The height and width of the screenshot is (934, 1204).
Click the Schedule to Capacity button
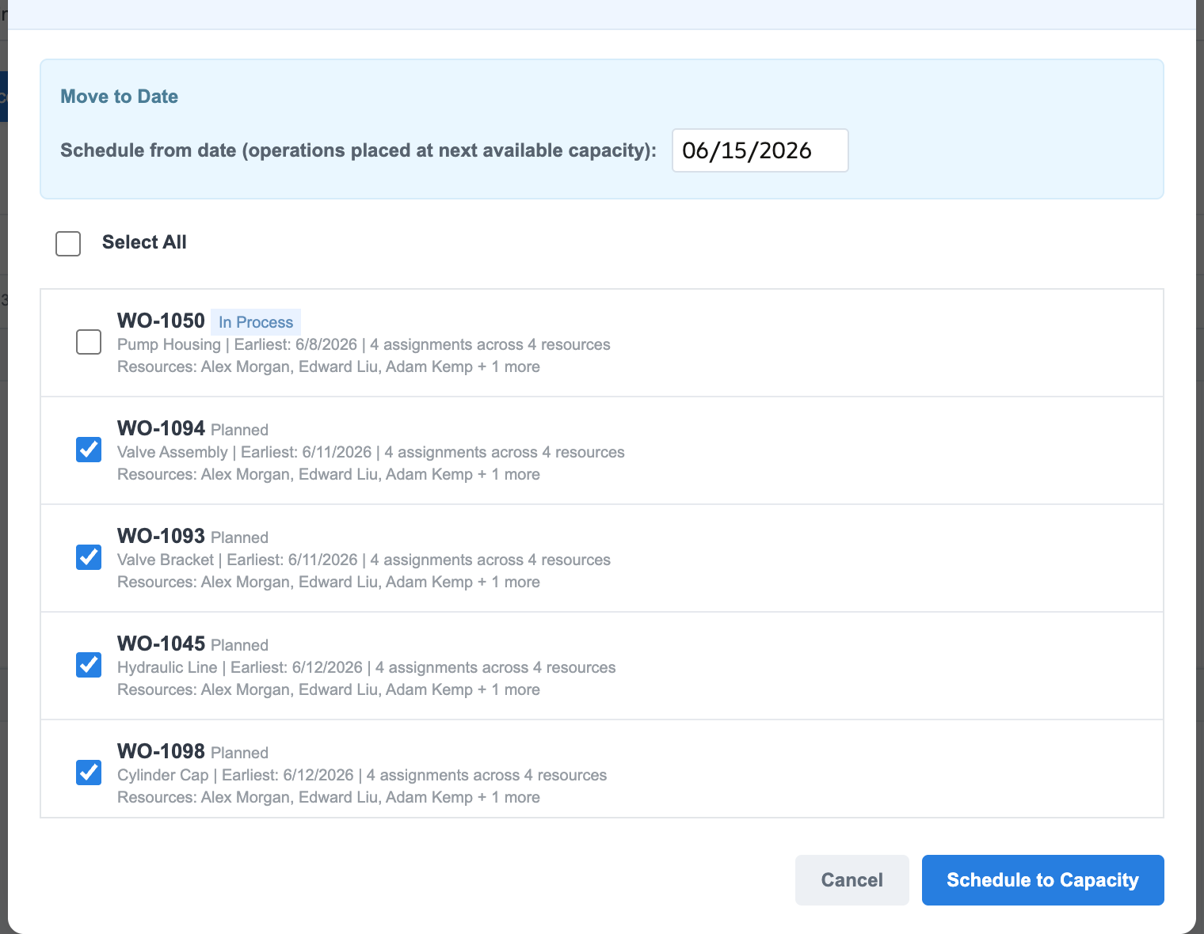click(1043, 880)
